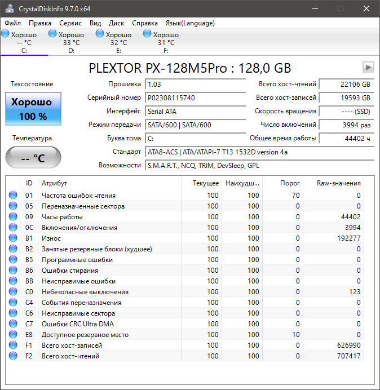Click status orb for Ошибки CRC Ultra DMA
Image resolution: width=380 pixels, height=390 pixels.
(x=13, y=323)
